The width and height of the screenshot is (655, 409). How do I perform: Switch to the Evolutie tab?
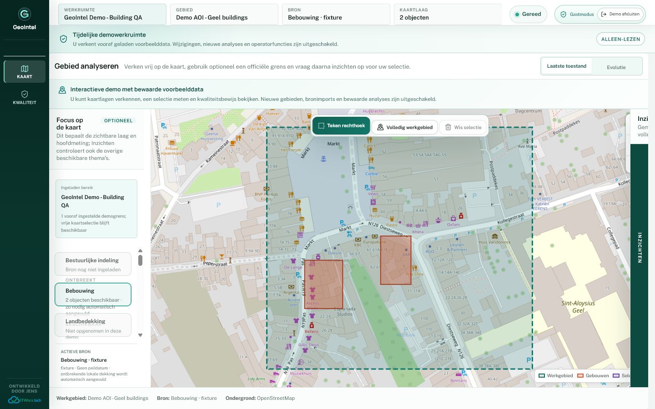point(616,67)
